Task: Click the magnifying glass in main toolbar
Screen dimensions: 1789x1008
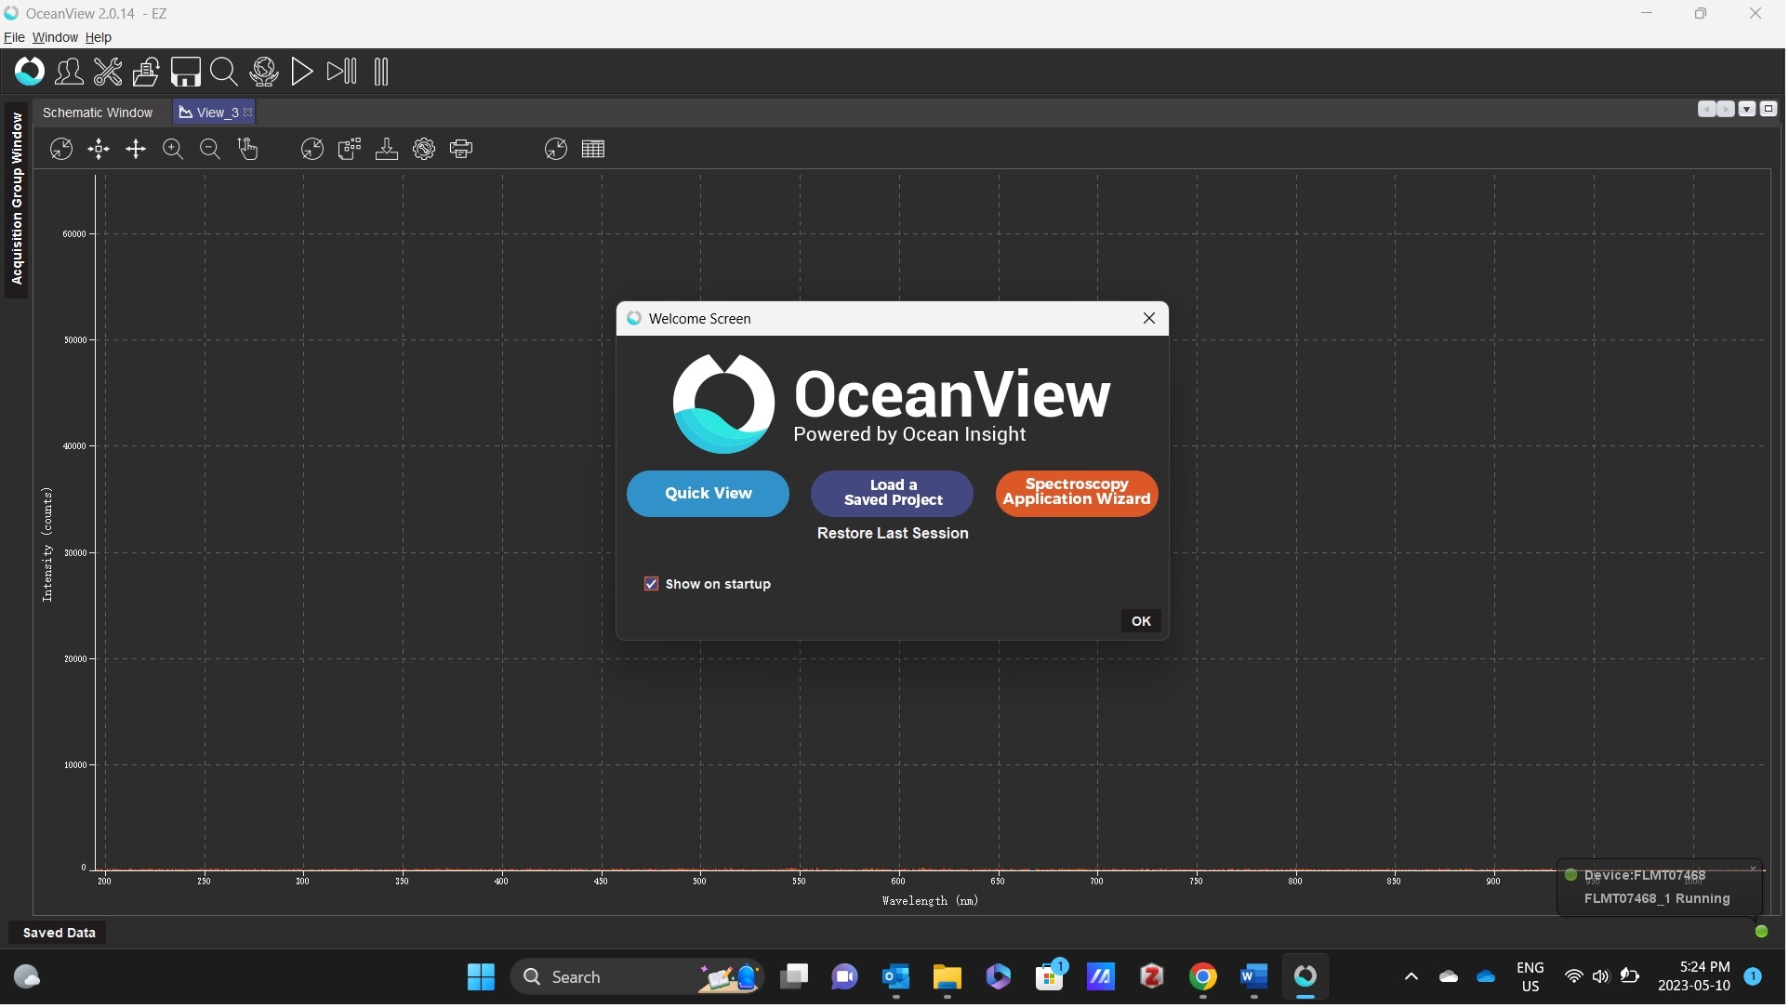Action: pos(224,72)
